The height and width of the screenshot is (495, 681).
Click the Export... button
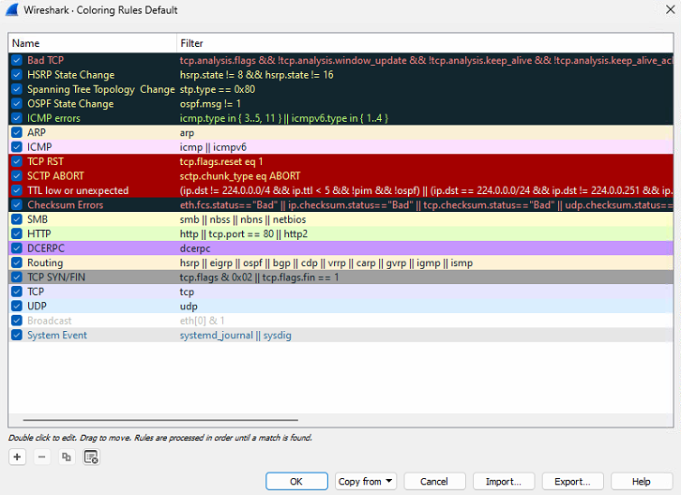point(572,481)
